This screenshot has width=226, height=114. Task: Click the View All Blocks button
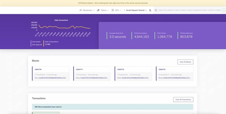pos(185,62)
